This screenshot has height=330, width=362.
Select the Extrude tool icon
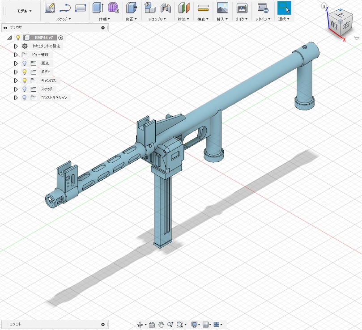97,8
